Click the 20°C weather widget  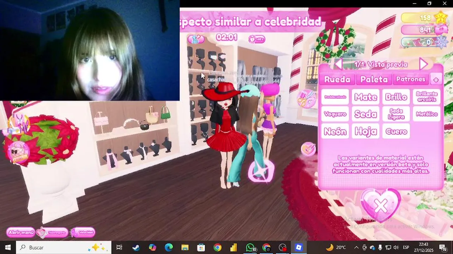[x=336, y=247]
